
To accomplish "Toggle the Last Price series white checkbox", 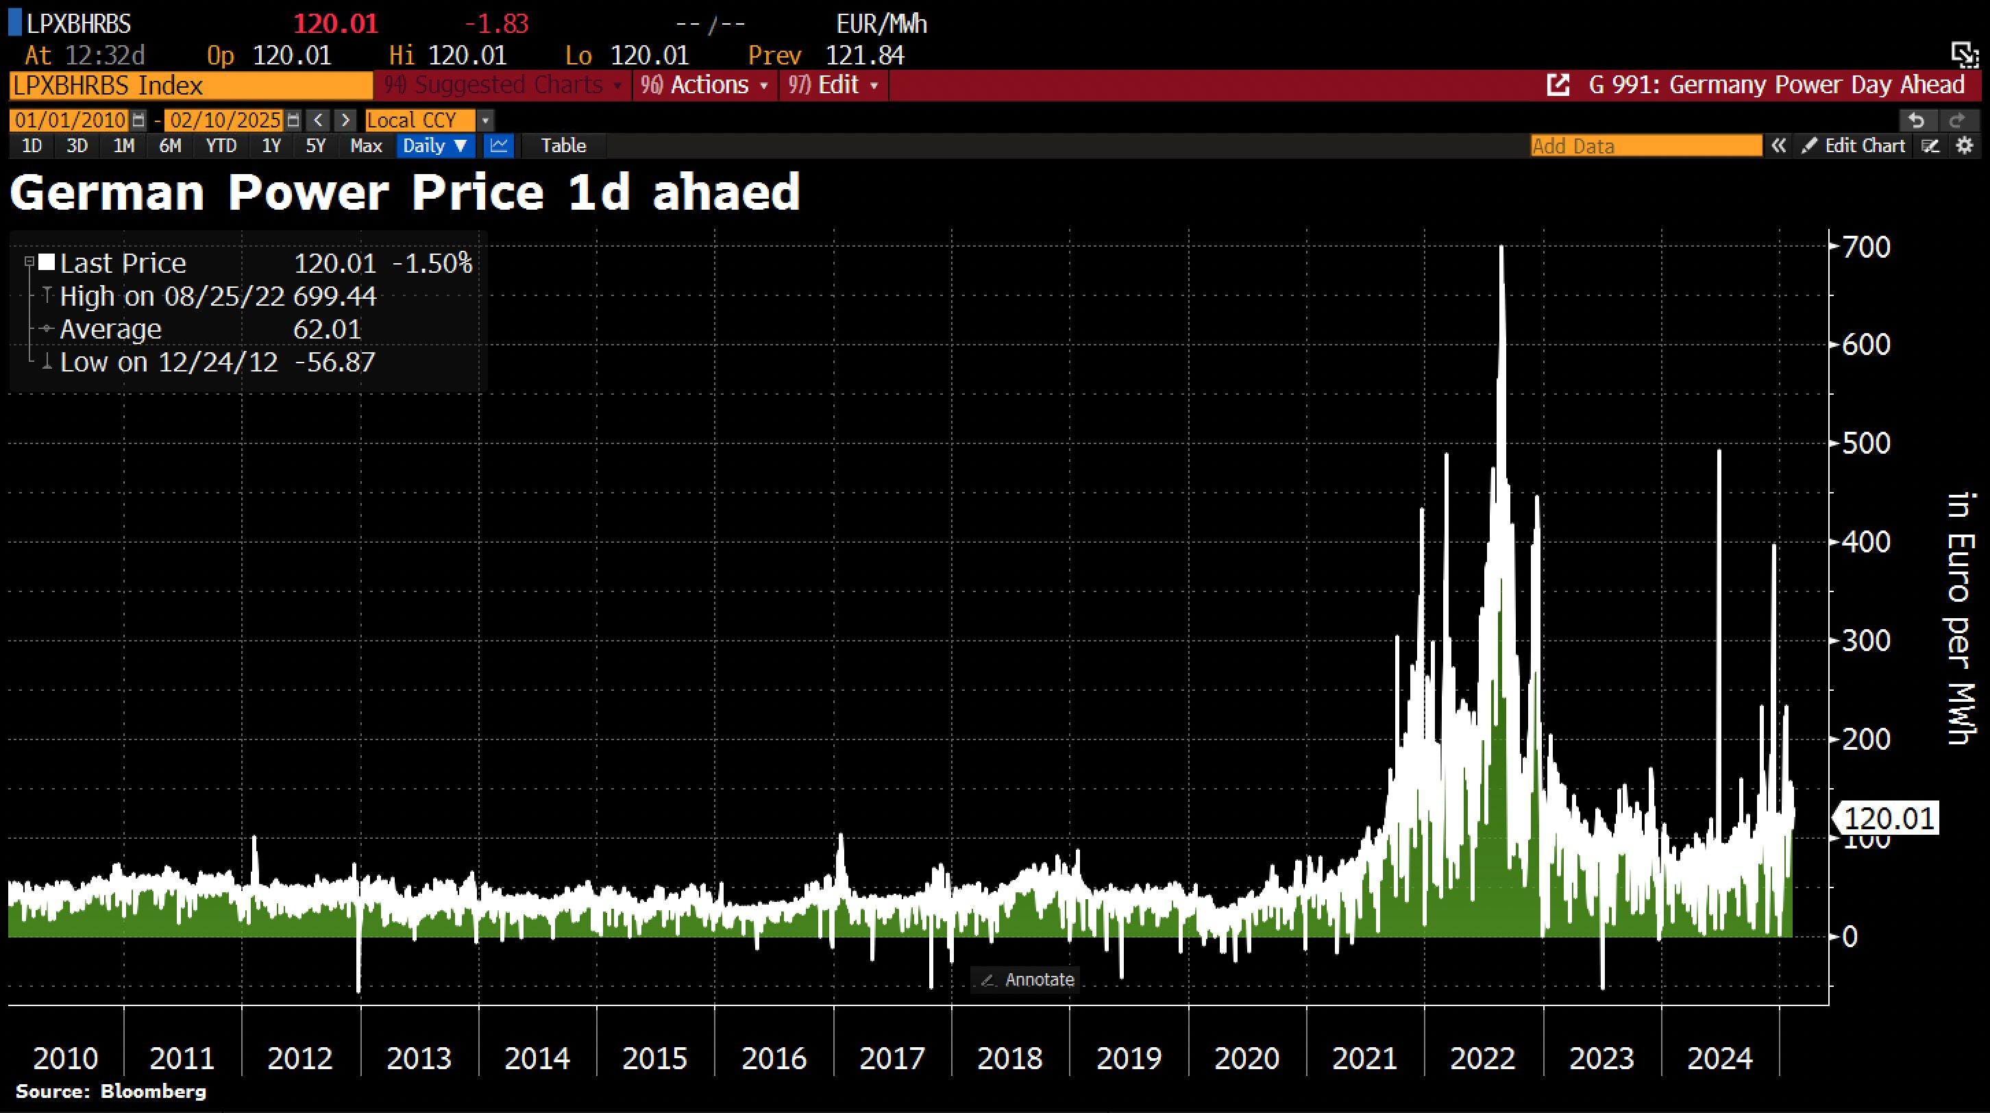I will (x=47, y=262).
